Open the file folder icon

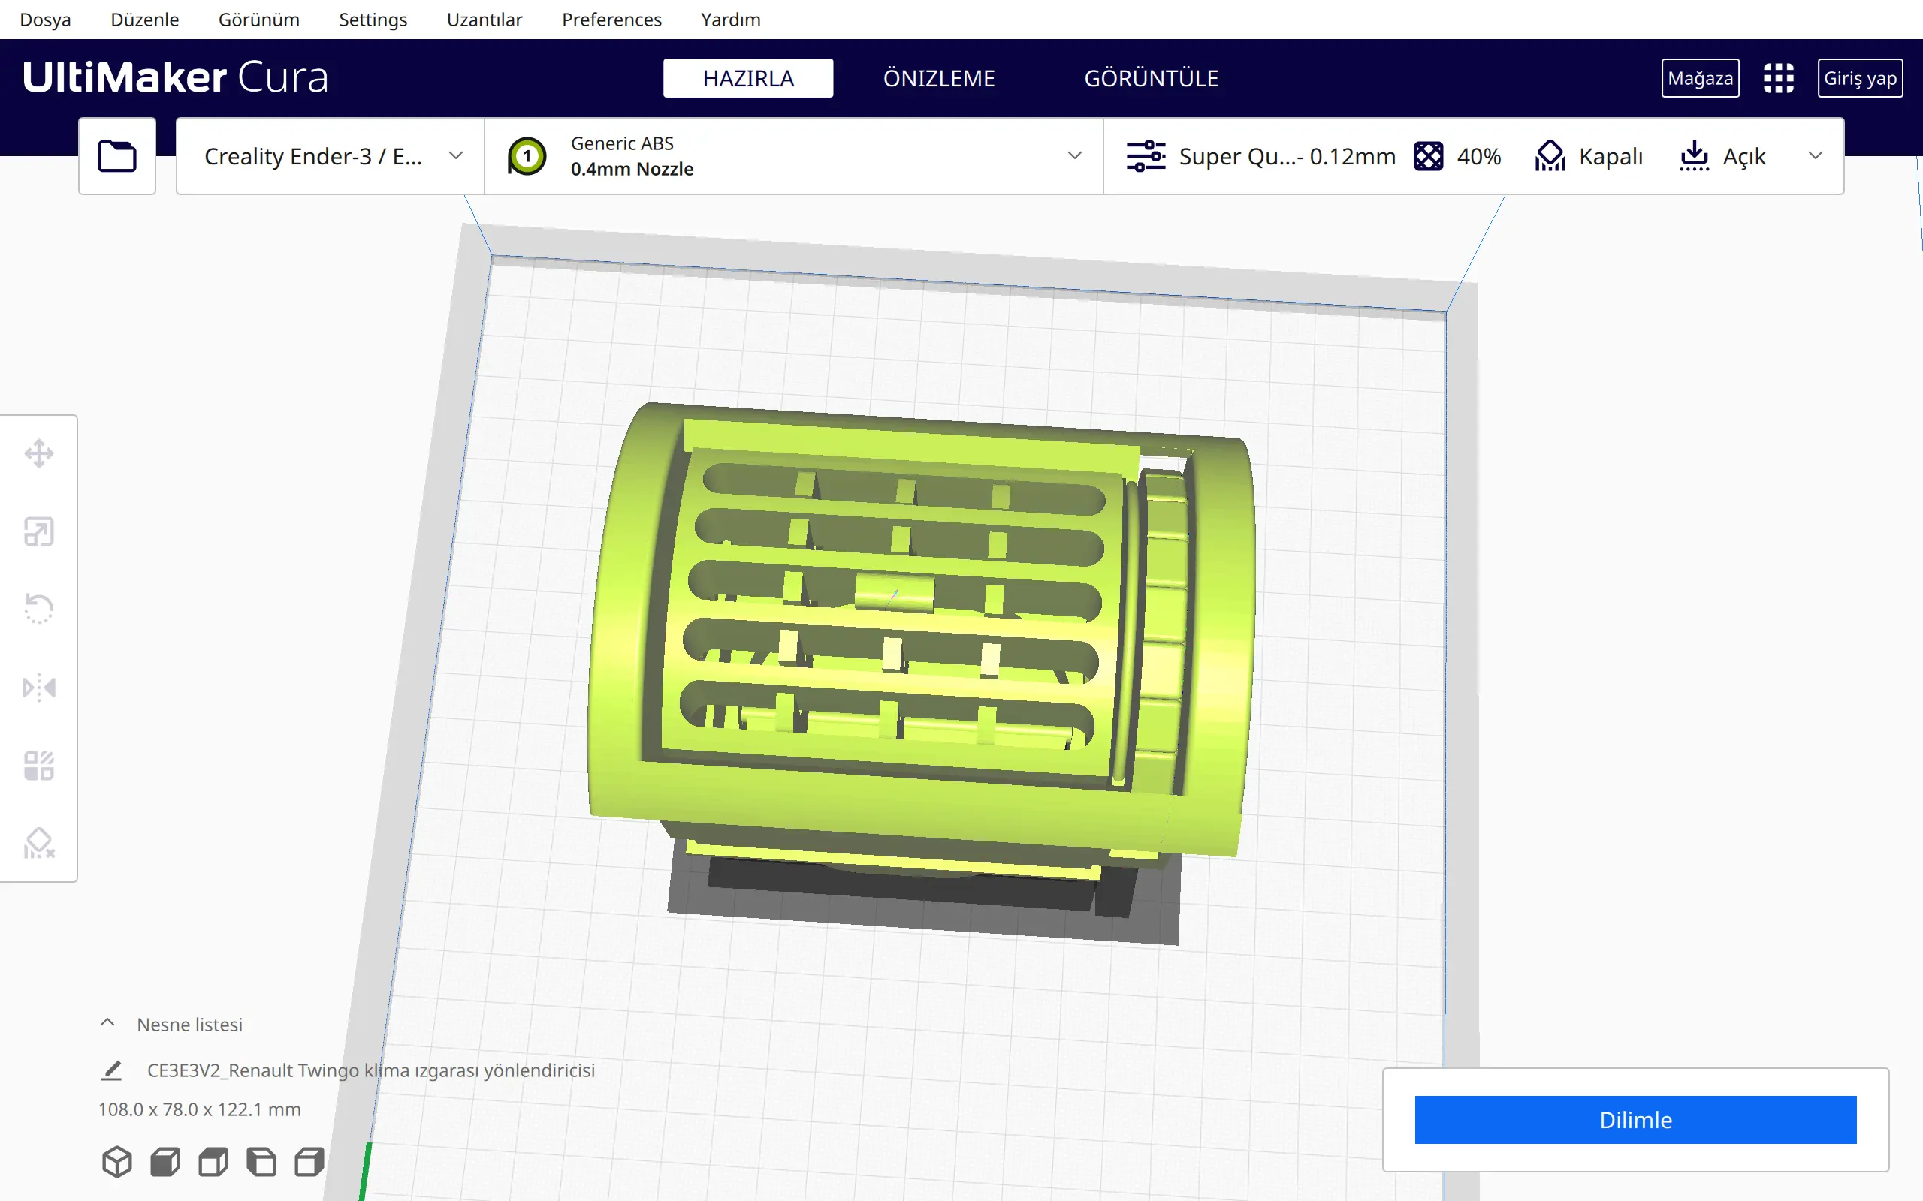pos(117,155)
